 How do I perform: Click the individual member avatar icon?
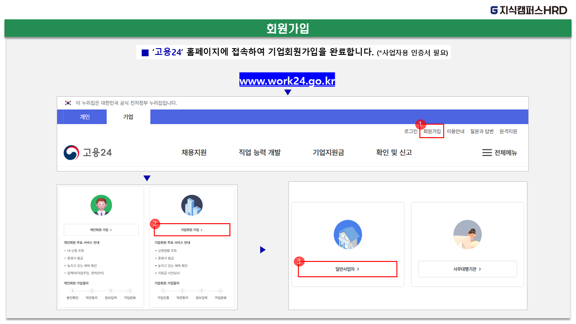pyautogui.click(x=101, y=206)
